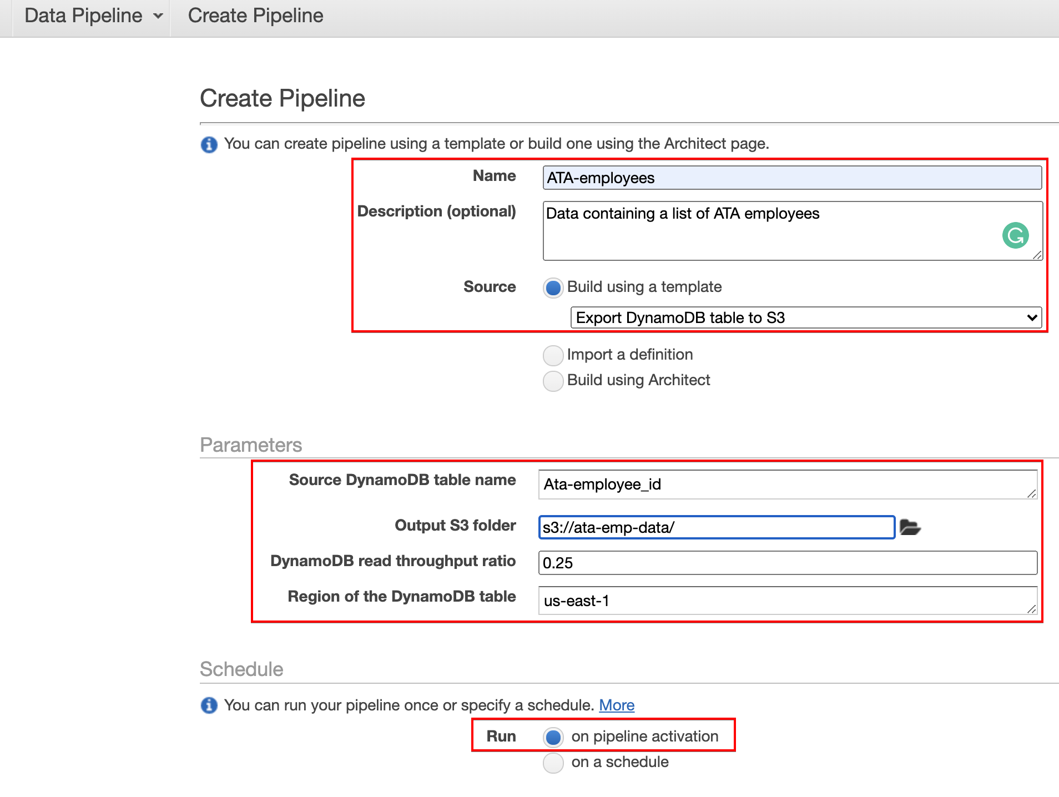Click the Schedule section heading

(241, 669)
